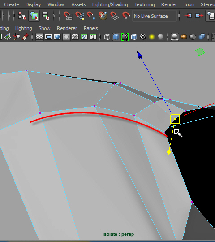Toggle textured checker sphere display

tap(143, 37)
